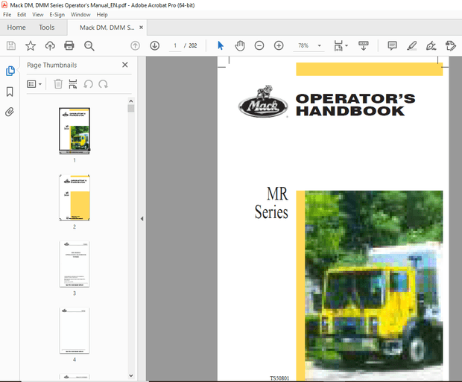462x382 pixels.
Task: Open the Window menu
Action: [x=80, y=14]
